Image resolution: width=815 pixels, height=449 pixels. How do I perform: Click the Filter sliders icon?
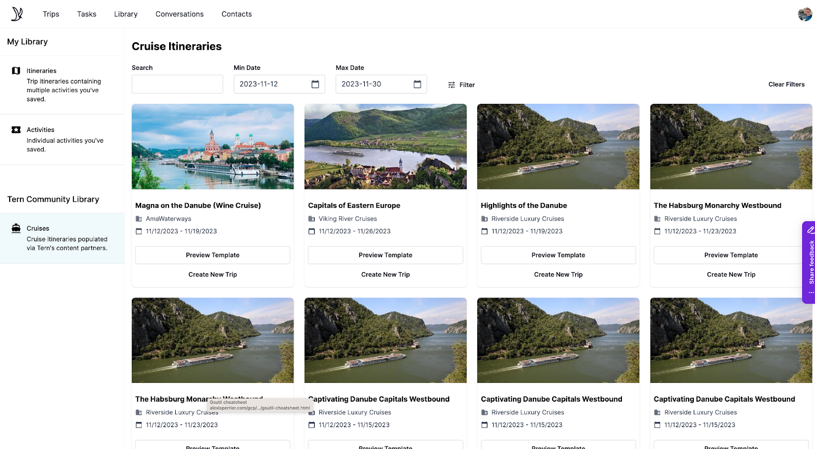[x=451, y=85]
